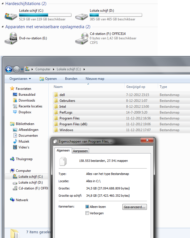Click the Dvd-rw-station (E:) icon

click(11, 38)
